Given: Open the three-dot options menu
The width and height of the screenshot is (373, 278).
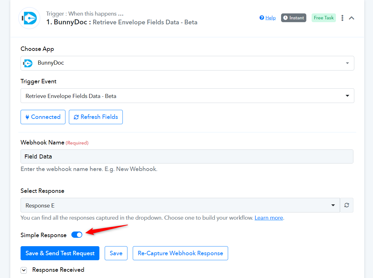Looking at the screenshot, I should (342, 18).
